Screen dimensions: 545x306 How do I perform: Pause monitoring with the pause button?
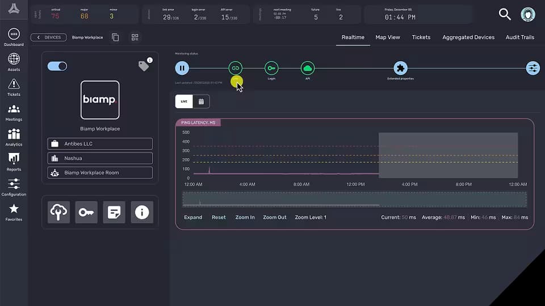click(182, 68)
